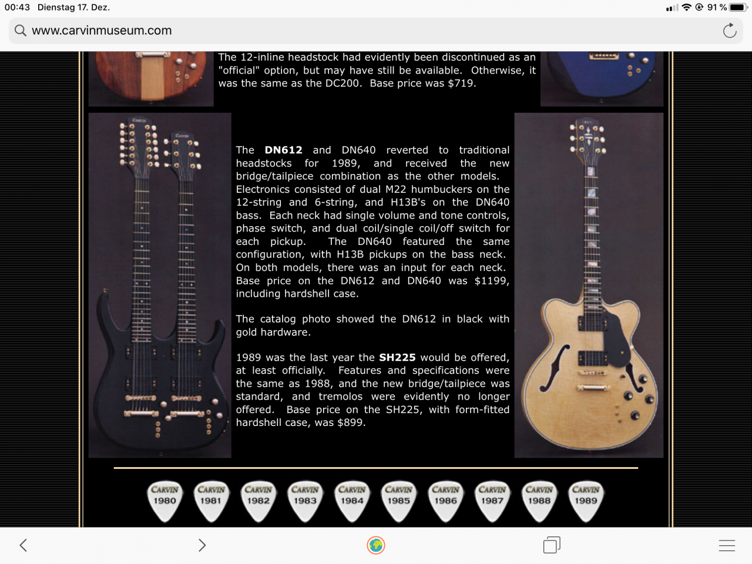Image resolution: width=752 pixels, height=564 pixels.
Task: Tap the date Dienstag 17. Dez.
Action: click(73, 8)
